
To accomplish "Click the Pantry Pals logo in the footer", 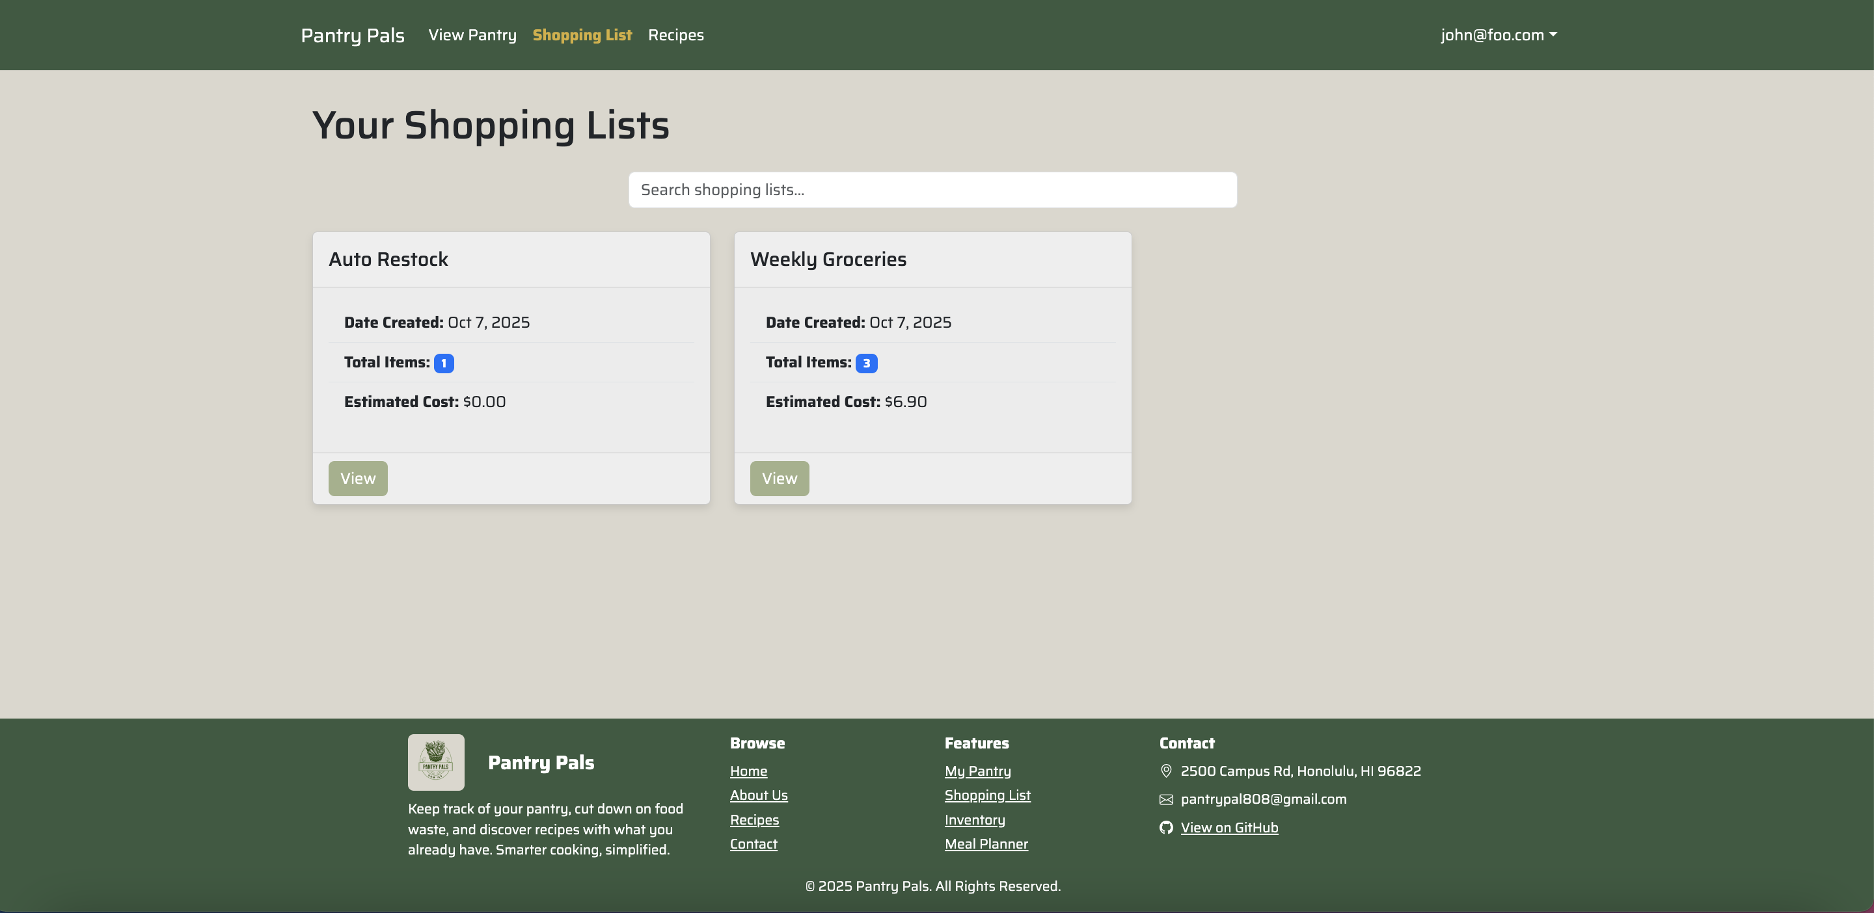I will click(x=436, y=761).
